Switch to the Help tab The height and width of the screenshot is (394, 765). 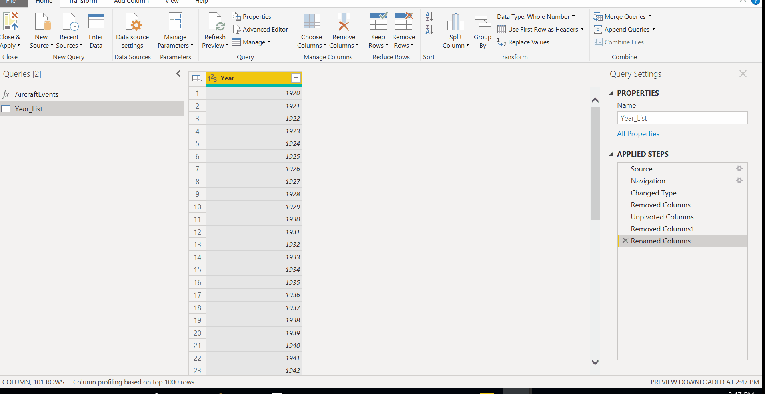tap(202, 2)
